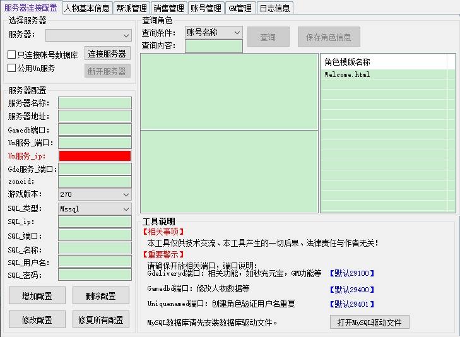This screenshot has width=460, height=337.
Task: Focus the Gde服务_端口 input field
Action: point(95,169)
